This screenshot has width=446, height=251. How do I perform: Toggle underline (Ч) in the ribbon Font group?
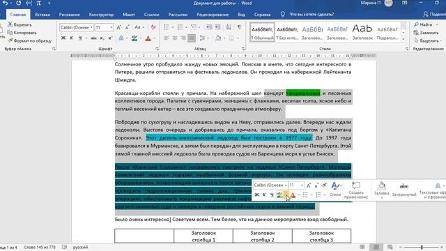[80, 38]
